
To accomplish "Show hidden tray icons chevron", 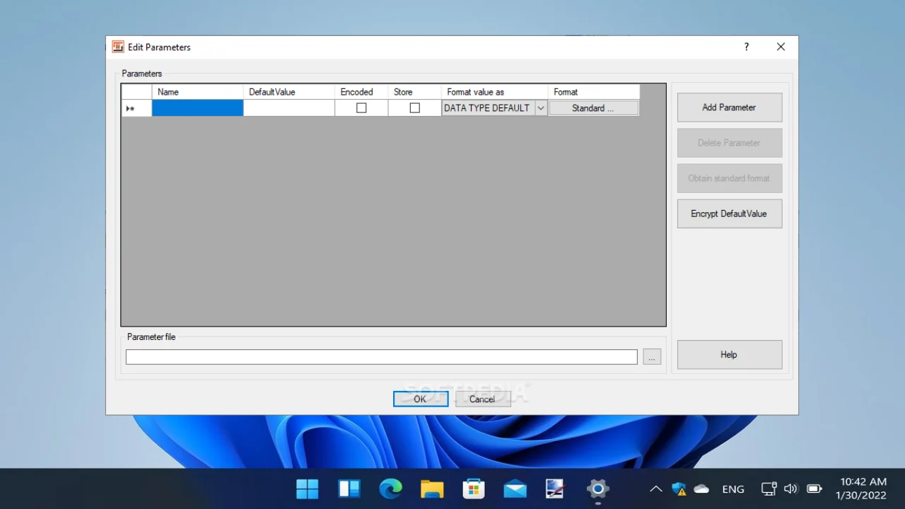I will click(656, 488).
